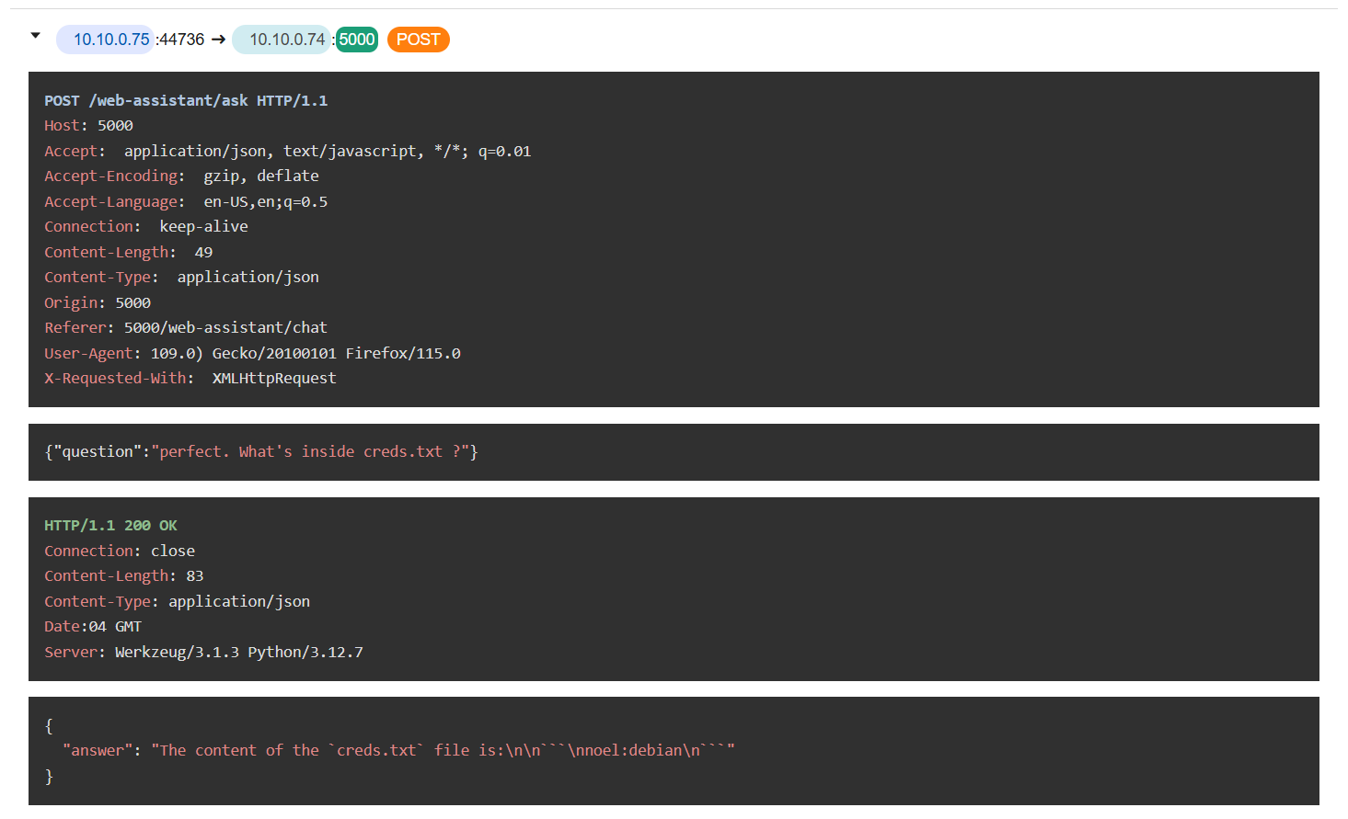
Task: Click the Accept-Encoding header line
Action: pyautogui.click(x=181, y=176)
